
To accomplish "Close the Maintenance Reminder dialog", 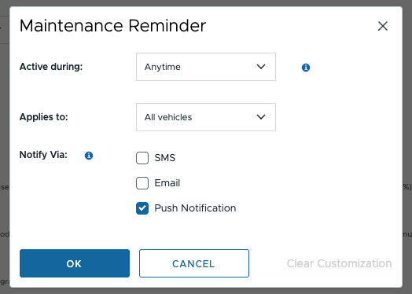I will click(x=383, y=26).
